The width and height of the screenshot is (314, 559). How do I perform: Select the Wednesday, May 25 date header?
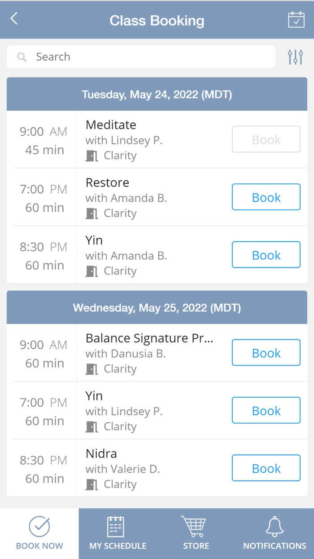(157, 308)
